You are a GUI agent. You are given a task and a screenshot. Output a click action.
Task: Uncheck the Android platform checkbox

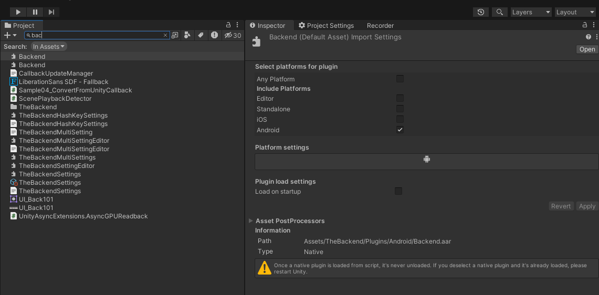pyautogui.click(x=400, y=130)
